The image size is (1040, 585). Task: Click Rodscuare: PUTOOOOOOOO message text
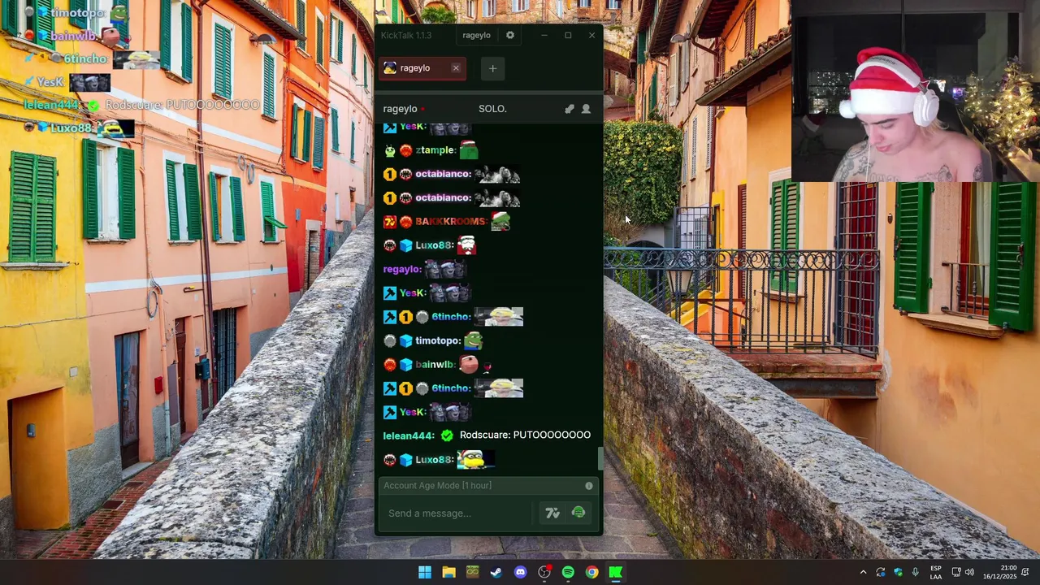525,435
